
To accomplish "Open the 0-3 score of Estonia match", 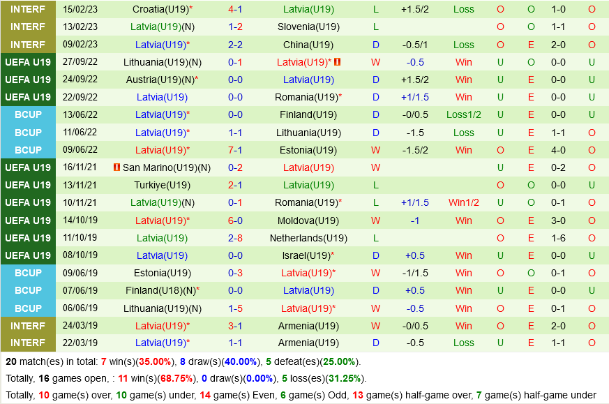I will point(235,273).
